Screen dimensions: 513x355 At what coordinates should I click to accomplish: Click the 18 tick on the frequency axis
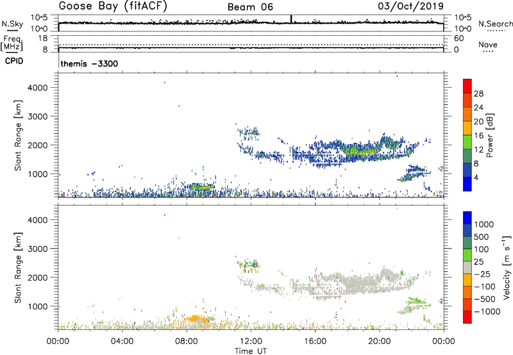tap(43, 38)
